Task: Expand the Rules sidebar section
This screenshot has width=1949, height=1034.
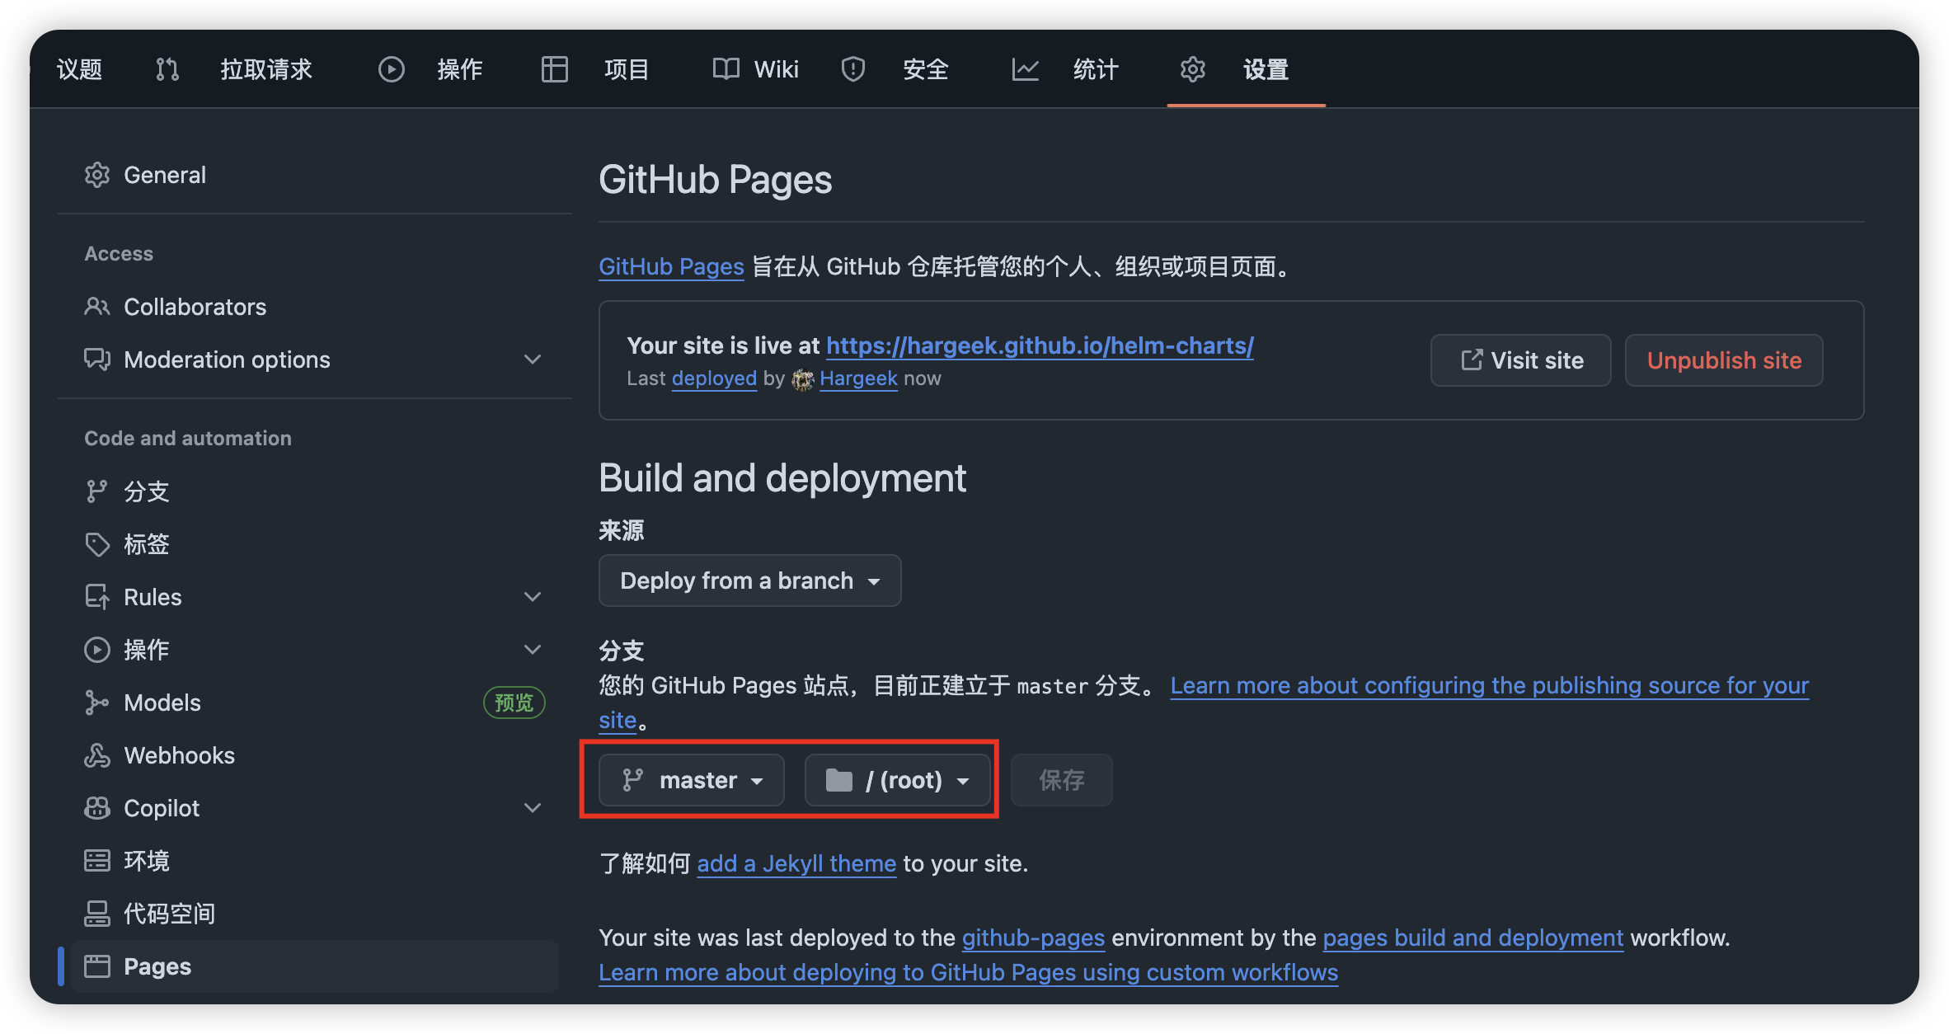Action: point(533,597)
